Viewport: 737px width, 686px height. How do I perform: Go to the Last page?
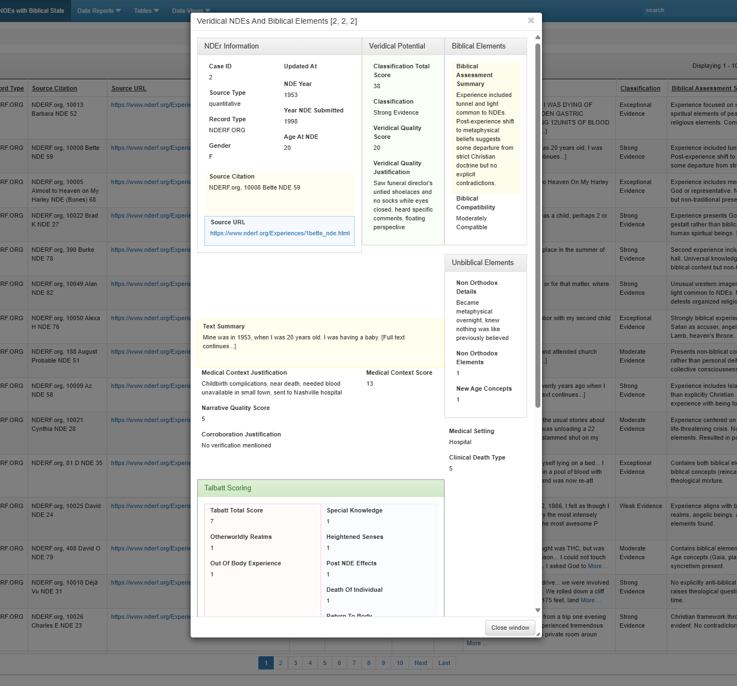444,663
